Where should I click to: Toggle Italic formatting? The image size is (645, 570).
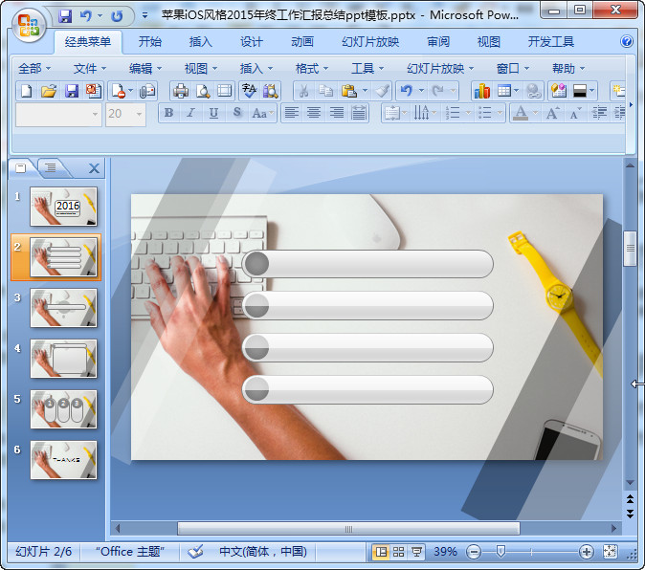click(x=190, y=112)
